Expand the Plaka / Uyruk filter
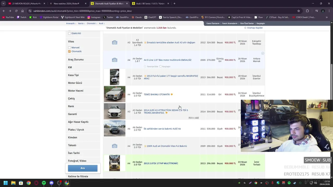 point(83,130)
